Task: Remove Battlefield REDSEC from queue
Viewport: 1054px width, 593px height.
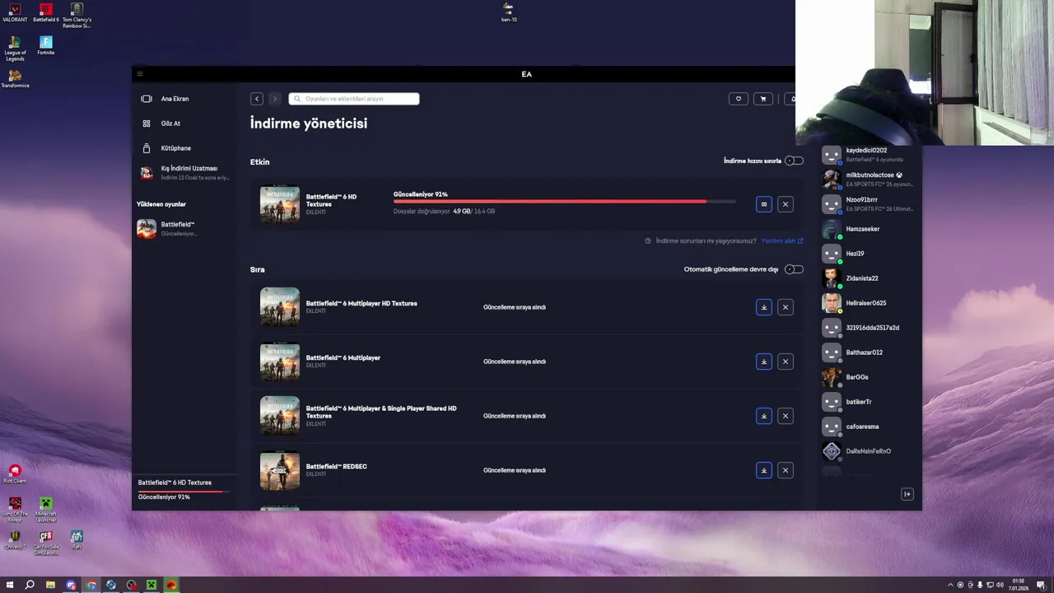Action: click(786, 470)
